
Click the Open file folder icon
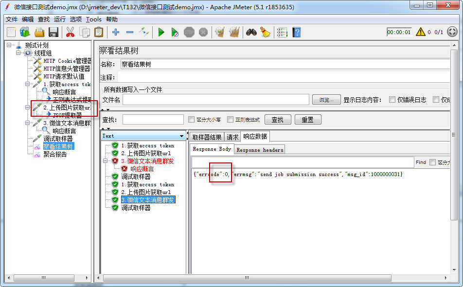(39, 32)
